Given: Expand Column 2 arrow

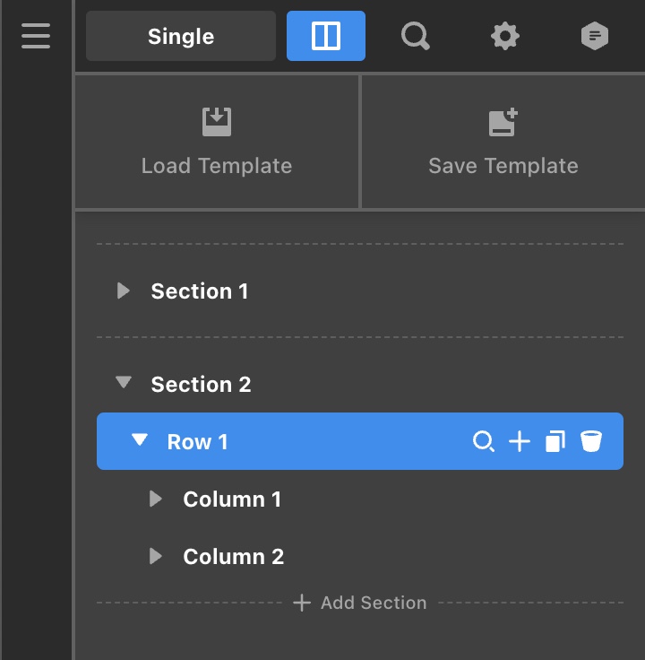Looking at the screenshot, I should [x=156, y=556].
